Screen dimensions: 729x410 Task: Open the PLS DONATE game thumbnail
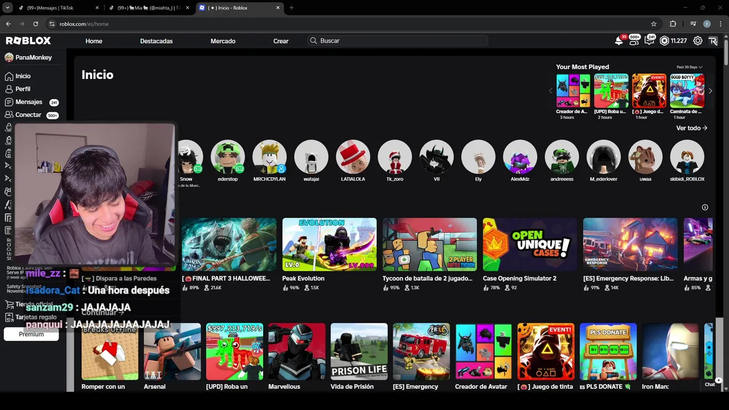point(608,351)
